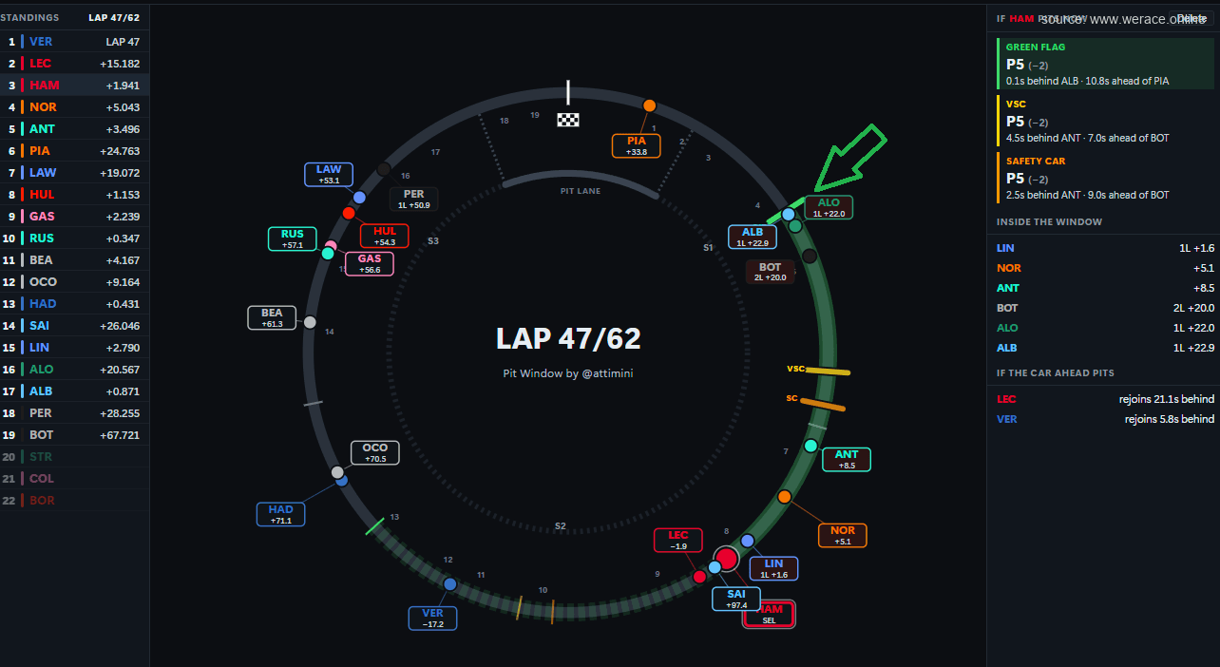Click HUL +54.3 track label

[x=385, y=237]
